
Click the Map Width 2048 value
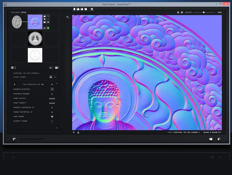(52, 99)
